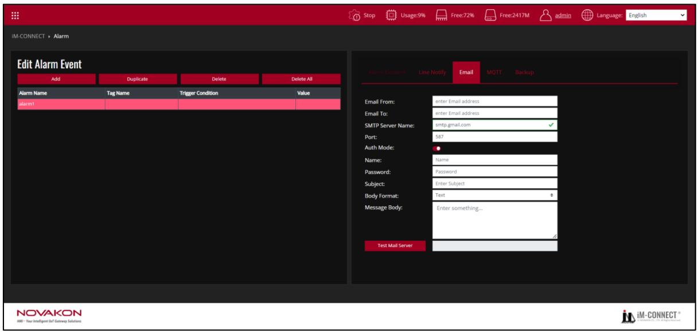Click the iM-CONNECT logo in footer

(654, 315)
